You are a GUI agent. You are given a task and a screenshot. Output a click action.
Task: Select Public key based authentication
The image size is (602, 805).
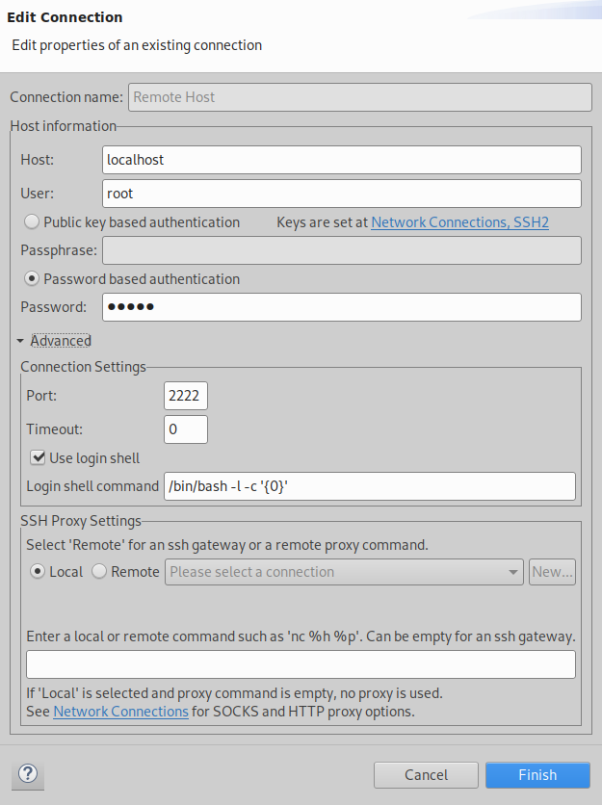click(x=30, y=221)
